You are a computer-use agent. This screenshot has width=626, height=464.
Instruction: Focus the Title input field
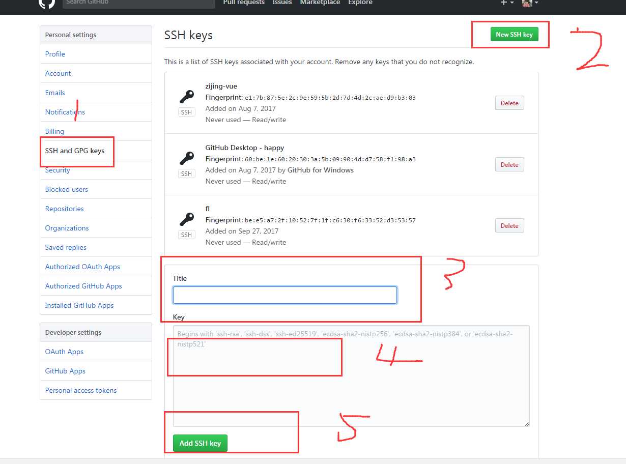click(285, 295)
